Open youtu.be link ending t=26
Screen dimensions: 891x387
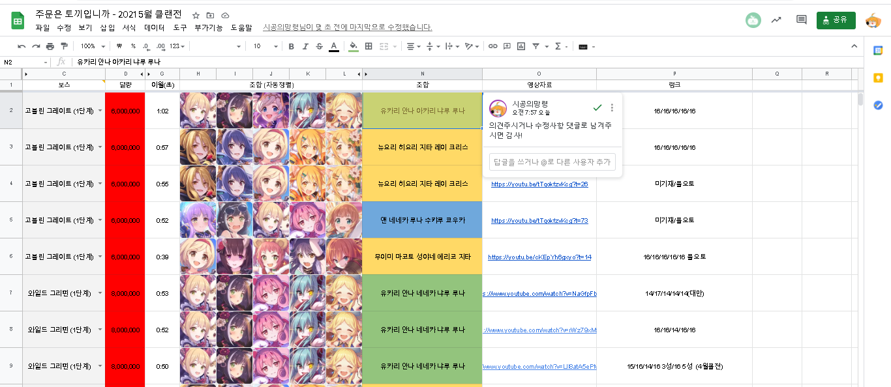coord(539,184)
